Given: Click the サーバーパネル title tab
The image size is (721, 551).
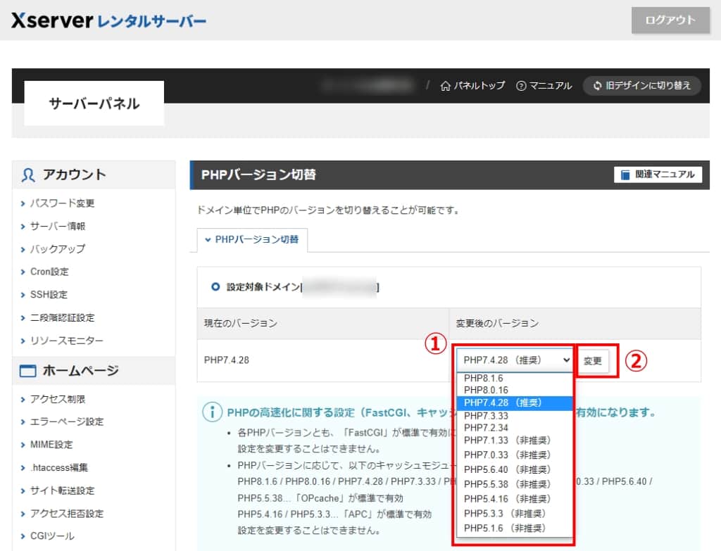Looking at the screenshot, I should 94,103.
